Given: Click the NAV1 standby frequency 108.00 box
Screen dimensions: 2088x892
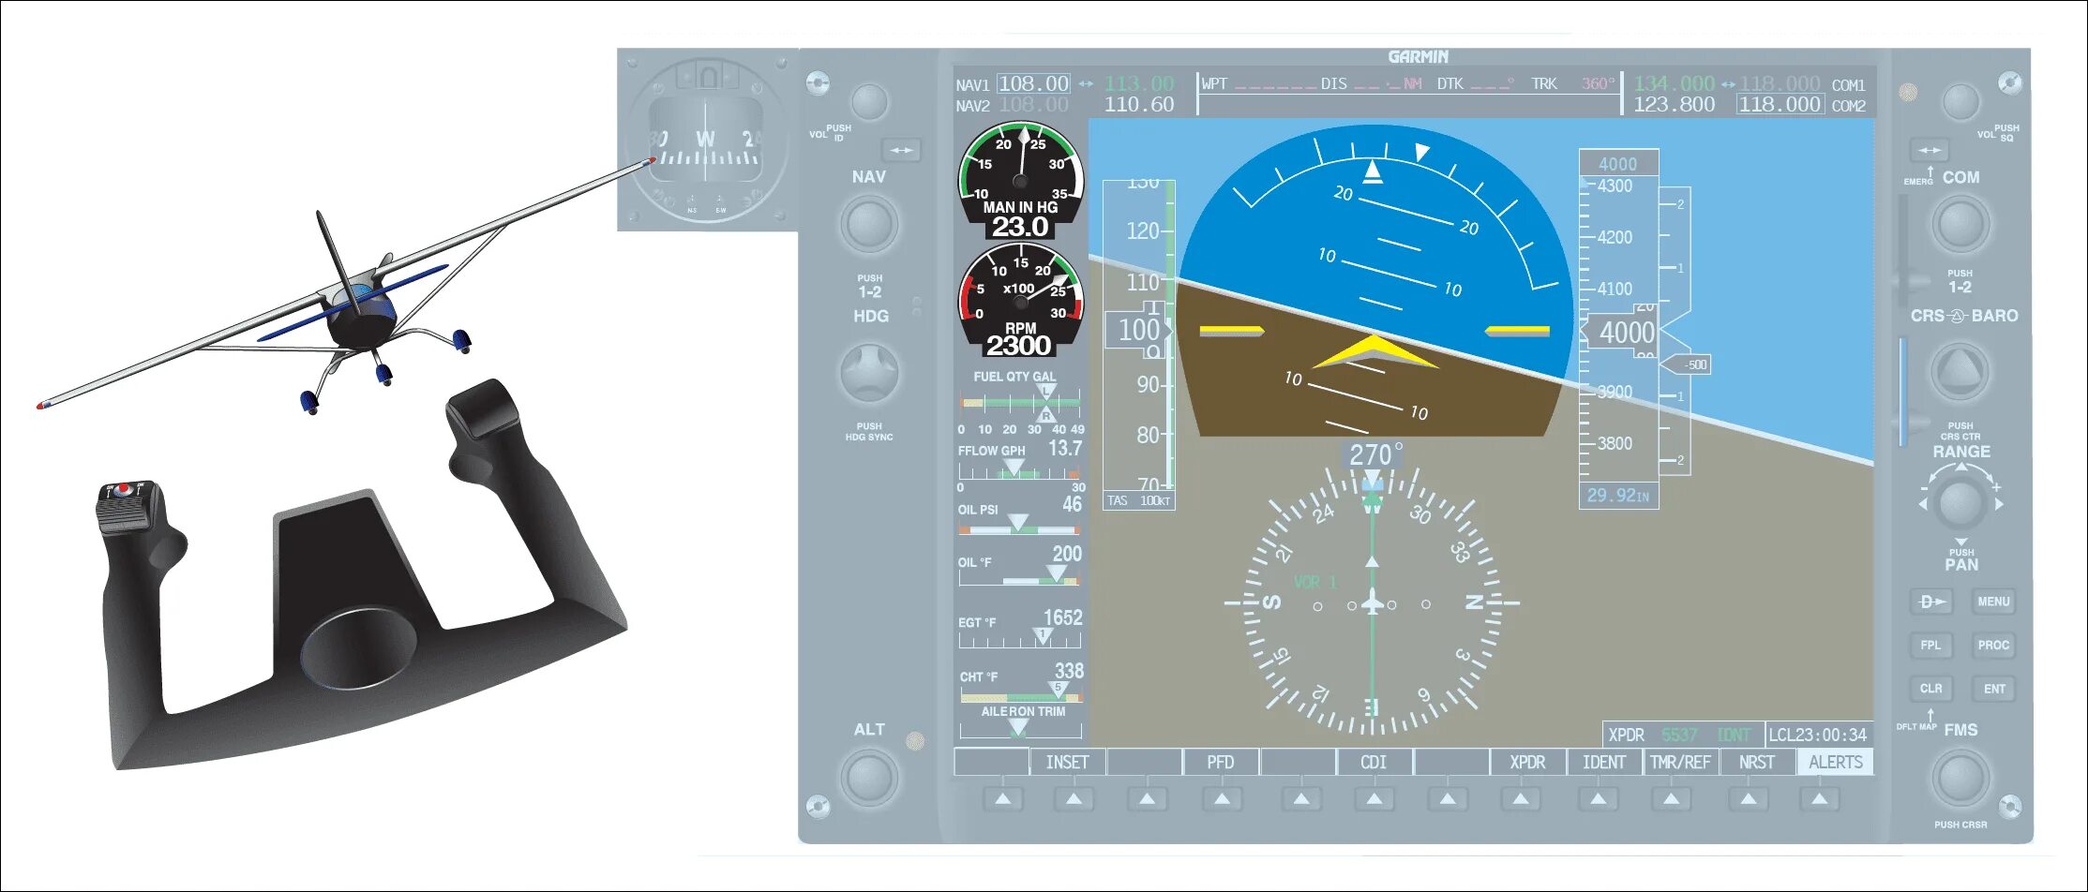Looking at the screenshot, I should pyautogui.click(x=1034, y=83).
